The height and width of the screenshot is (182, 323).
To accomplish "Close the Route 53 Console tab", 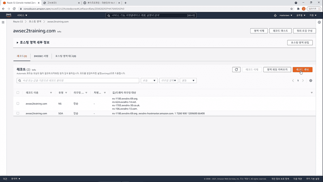I will pos(39,3).
